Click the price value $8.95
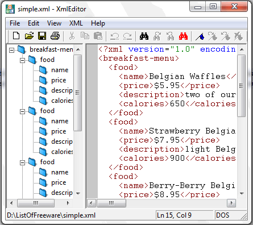Screen dimensions: 253x225 coord(167,195)
